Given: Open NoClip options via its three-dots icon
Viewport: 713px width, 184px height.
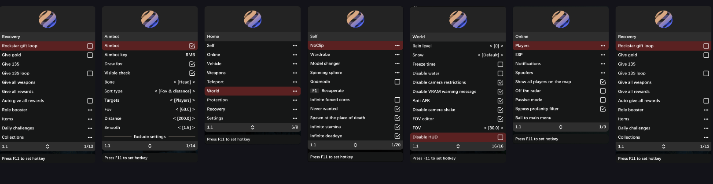Looking at the screenshot, I should coord(397,45).
